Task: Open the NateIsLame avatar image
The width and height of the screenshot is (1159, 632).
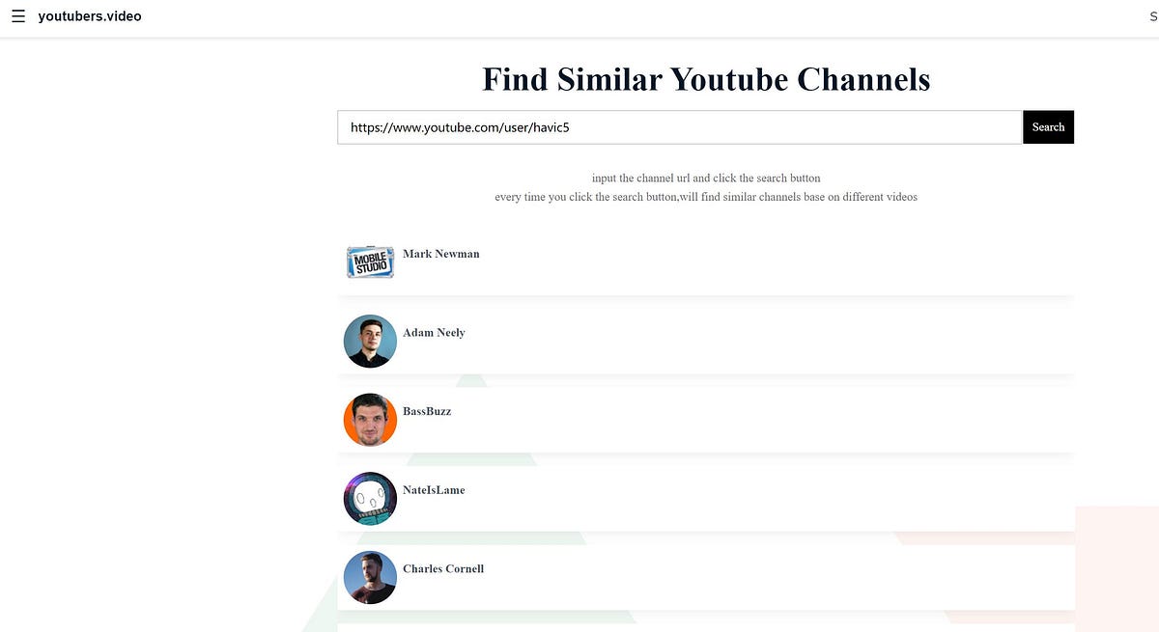Action: coord(370,499)
